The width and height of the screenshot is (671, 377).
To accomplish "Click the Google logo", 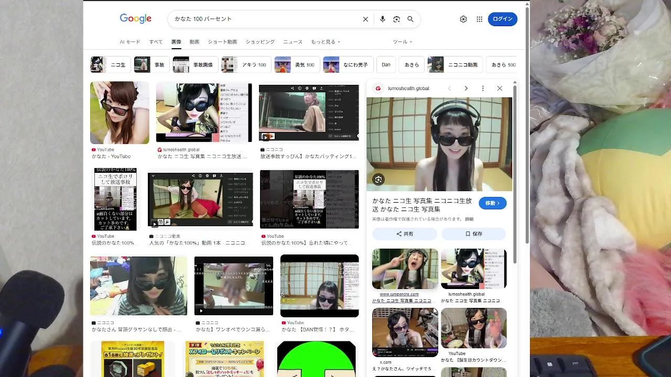I will [135, 19].
